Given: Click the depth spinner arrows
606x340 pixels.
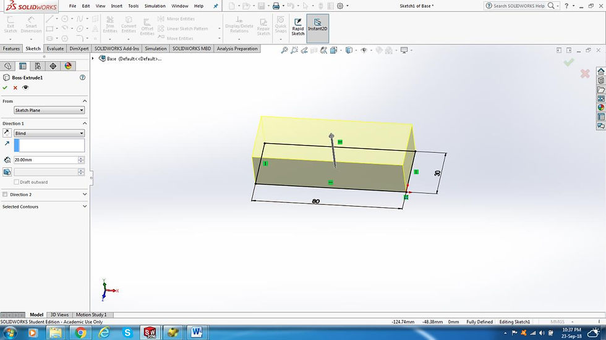Looking at the screenshot, I should pyautogui.click(x=81, y=160).
